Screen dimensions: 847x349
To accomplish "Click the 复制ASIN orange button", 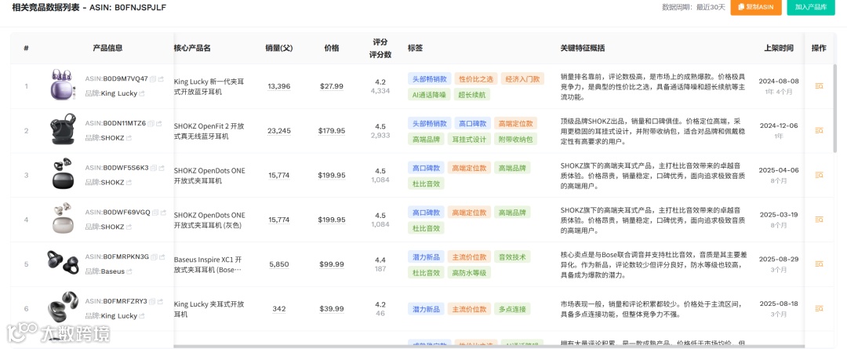I will [756, 7].
